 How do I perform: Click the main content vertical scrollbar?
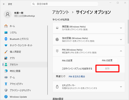point(128,32)
